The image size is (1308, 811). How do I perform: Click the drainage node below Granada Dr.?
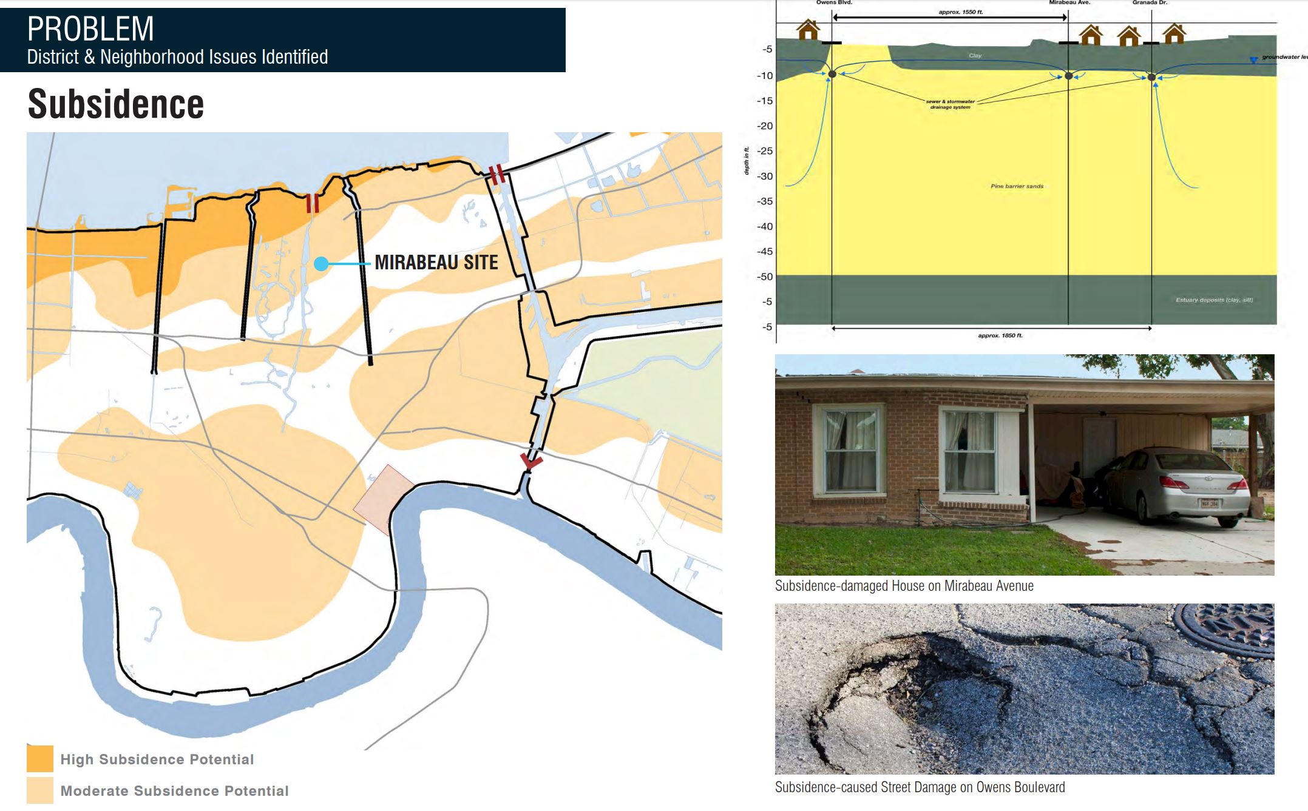point(1151,77)
